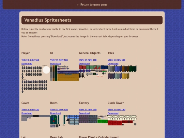The height and width of the screenshot is (138, 184).
Task: View General Objects sheet in new tab
Action: pos(88,60)
